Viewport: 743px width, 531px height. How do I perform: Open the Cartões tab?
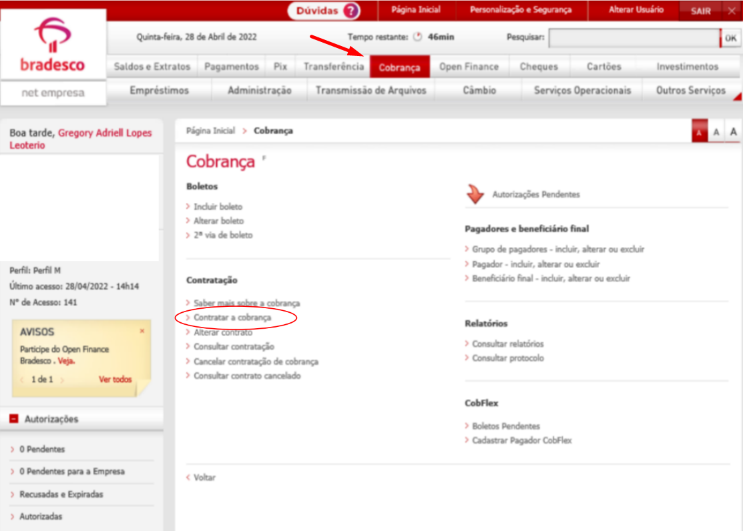pyautogui.click(x=603, y=67)
